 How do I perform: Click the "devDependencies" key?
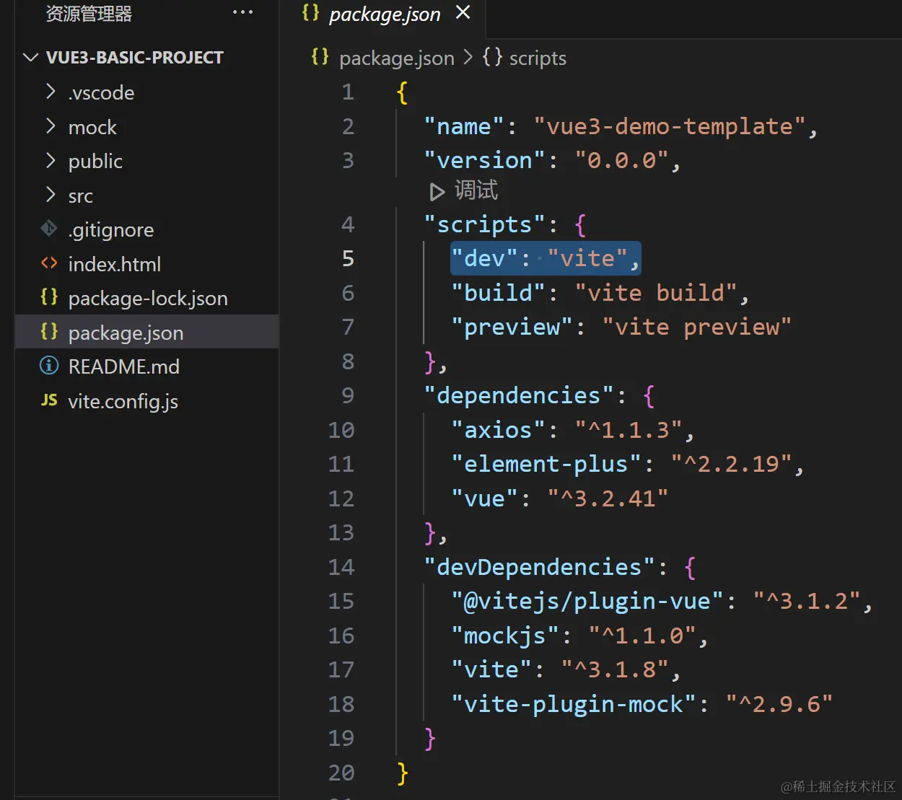tap(539, 567)
